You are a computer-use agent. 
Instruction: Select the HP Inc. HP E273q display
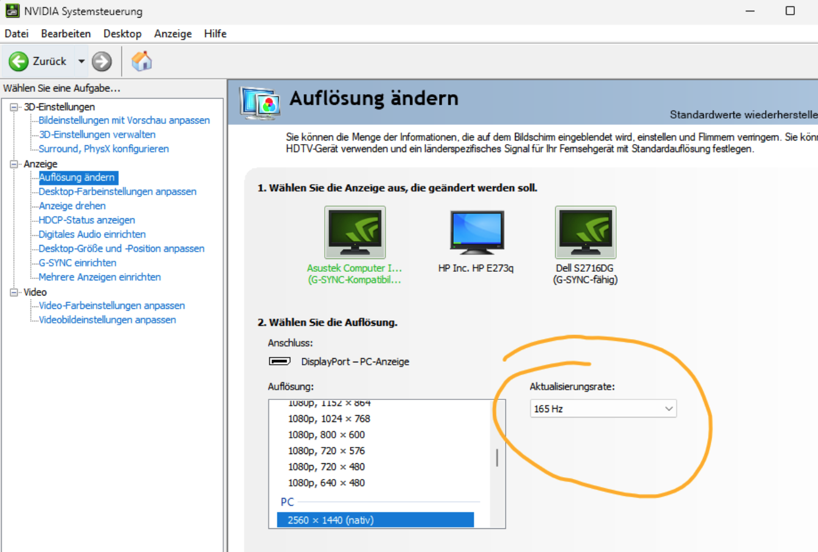pyautogui.click(x=477, y=232)
